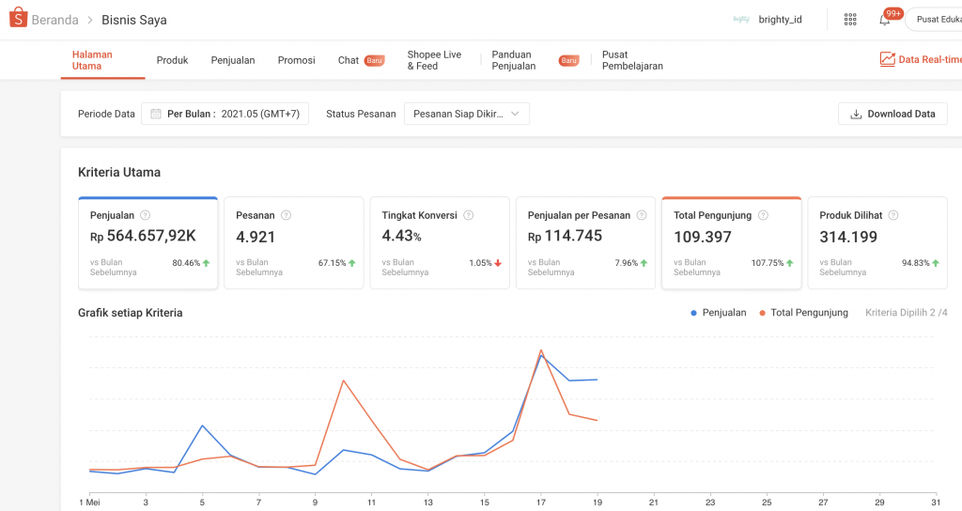The width and height of the screenshot is (962, 511).
Task: Click the Rp 114.745 value
Action: click(x=565, y=236)
